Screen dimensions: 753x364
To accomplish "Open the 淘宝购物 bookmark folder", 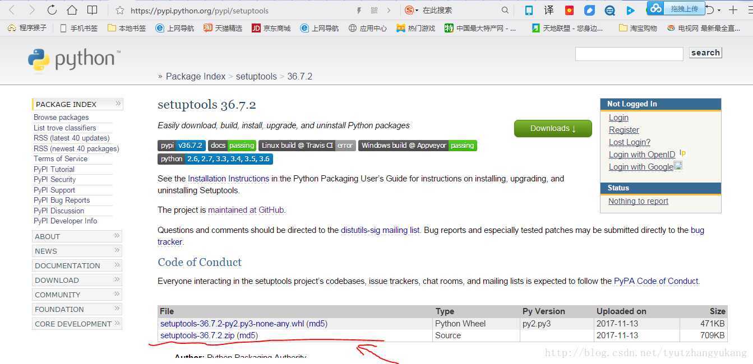I will pyautogui.click(x=638, y=28).
